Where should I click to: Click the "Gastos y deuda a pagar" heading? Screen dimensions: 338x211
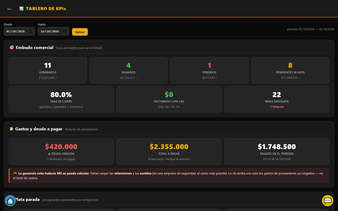(x=39, y=129)
